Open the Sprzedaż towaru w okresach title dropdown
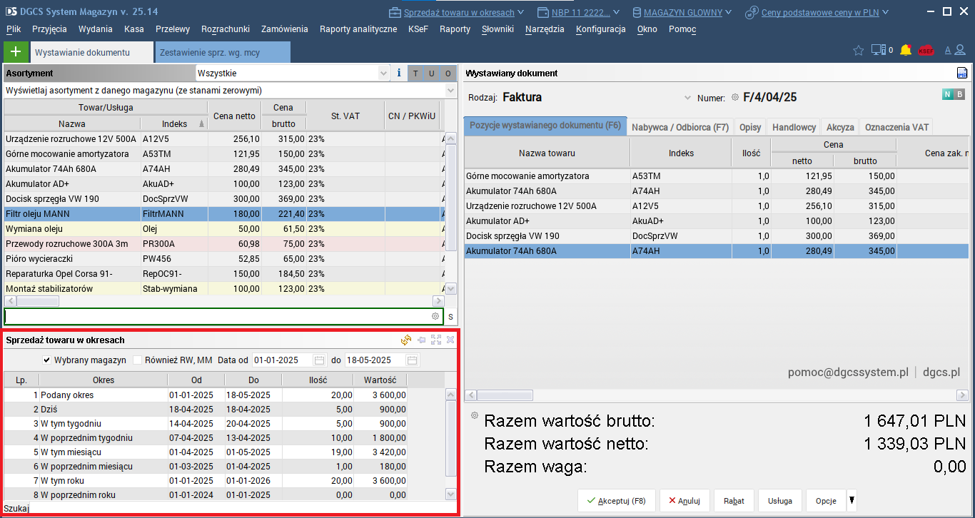The height and width of the screenshot is (518, 975). (520, 13)
